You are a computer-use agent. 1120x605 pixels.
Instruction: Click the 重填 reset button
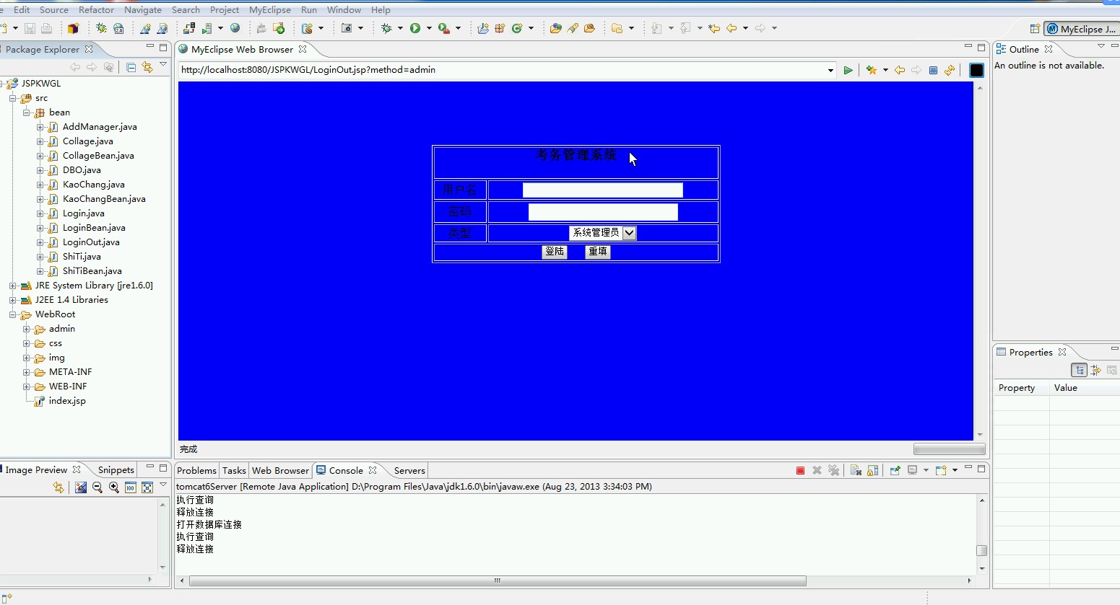coord(598,252)
